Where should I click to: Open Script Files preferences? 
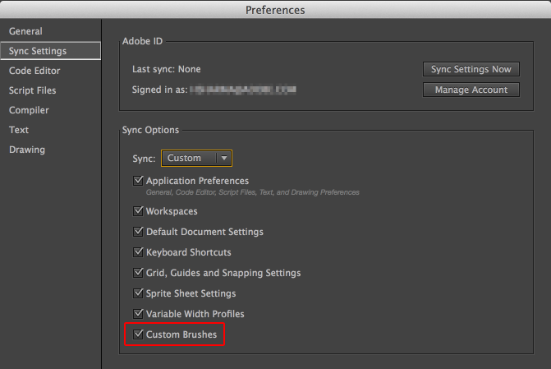pyautogui.click(x=33, y=90)
